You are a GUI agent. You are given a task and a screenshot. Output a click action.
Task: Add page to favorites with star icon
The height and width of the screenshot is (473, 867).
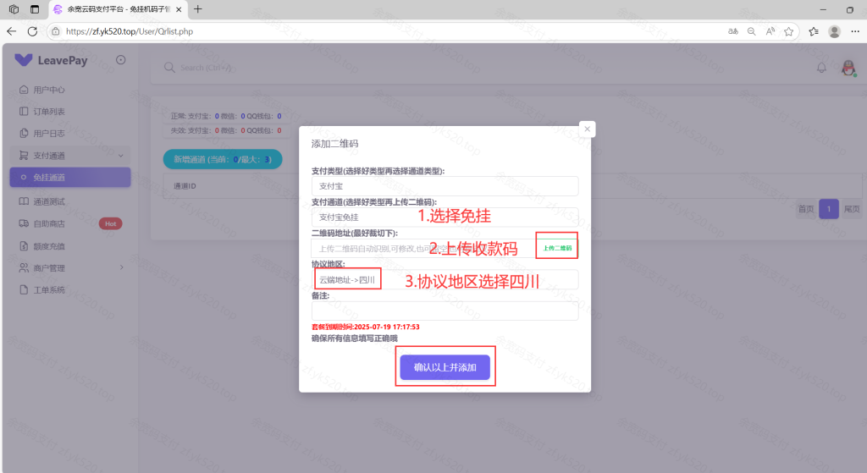(x=788, y=31)
